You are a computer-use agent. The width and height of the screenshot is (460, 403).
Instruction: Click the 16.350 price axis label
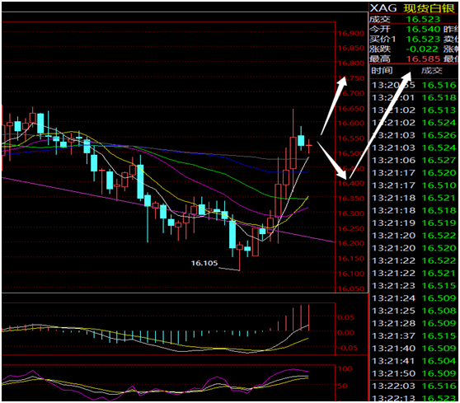(x=351, y=199)
